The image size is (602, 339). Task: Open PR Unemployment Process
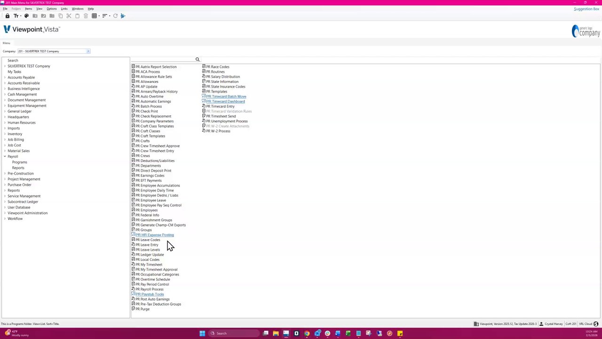click(227, 121)
